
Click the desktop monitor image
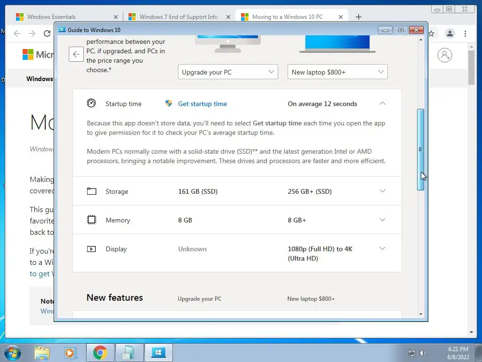click(227, 44)
